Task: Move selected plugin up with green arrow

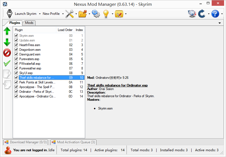Action: 7,31
